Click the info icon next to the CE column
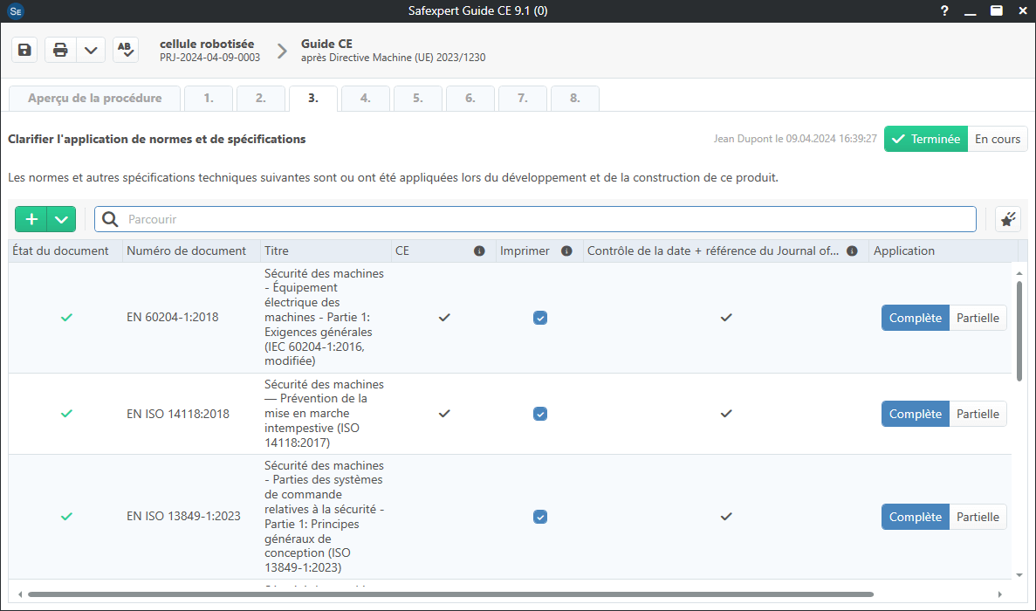The image size is (1036, 611). [479, 251]
